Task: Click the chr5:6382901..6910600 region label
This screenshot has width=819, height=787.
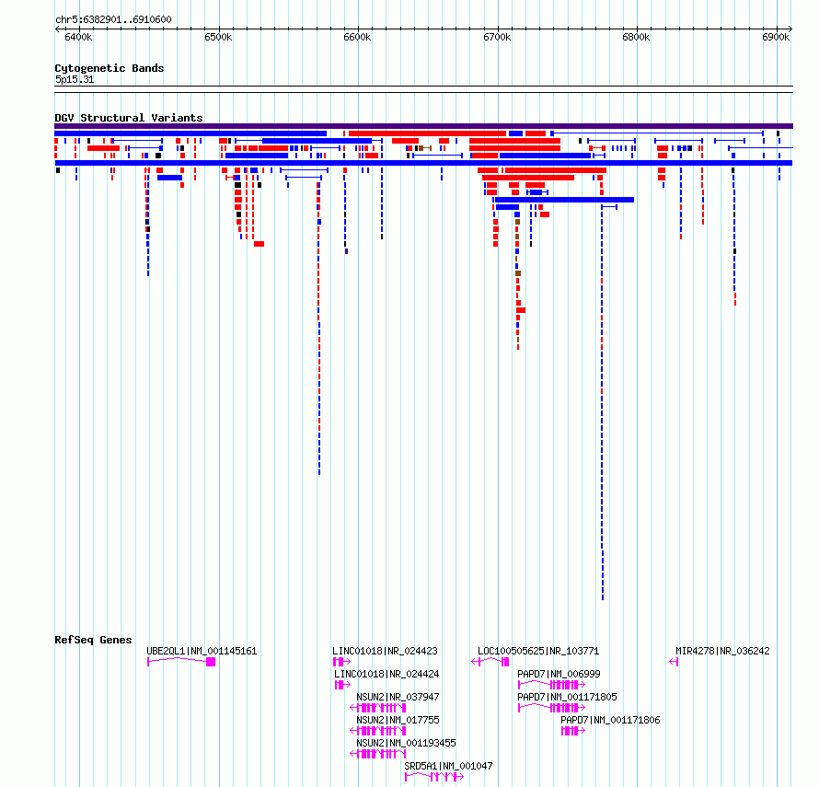Action: (x=113, y=20)
